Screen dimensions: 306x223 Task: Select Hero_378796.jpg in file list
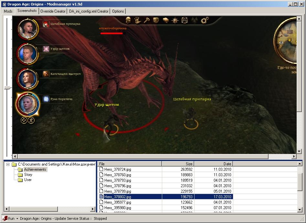[x=118, y=186]
